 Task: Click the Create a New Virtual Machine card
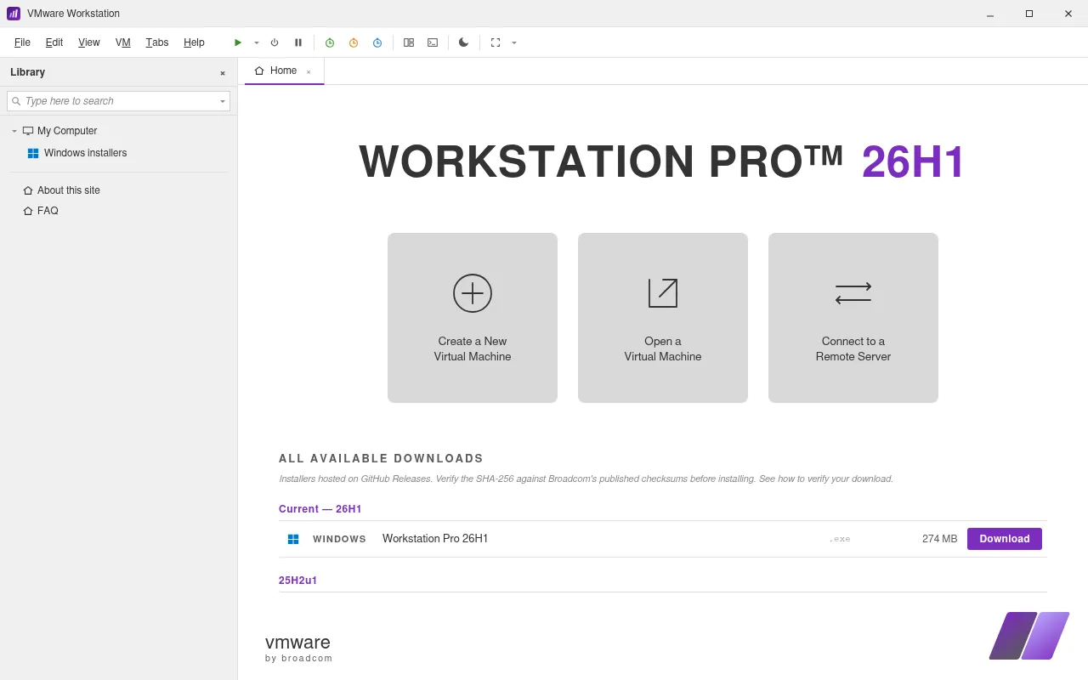point(473,318)
